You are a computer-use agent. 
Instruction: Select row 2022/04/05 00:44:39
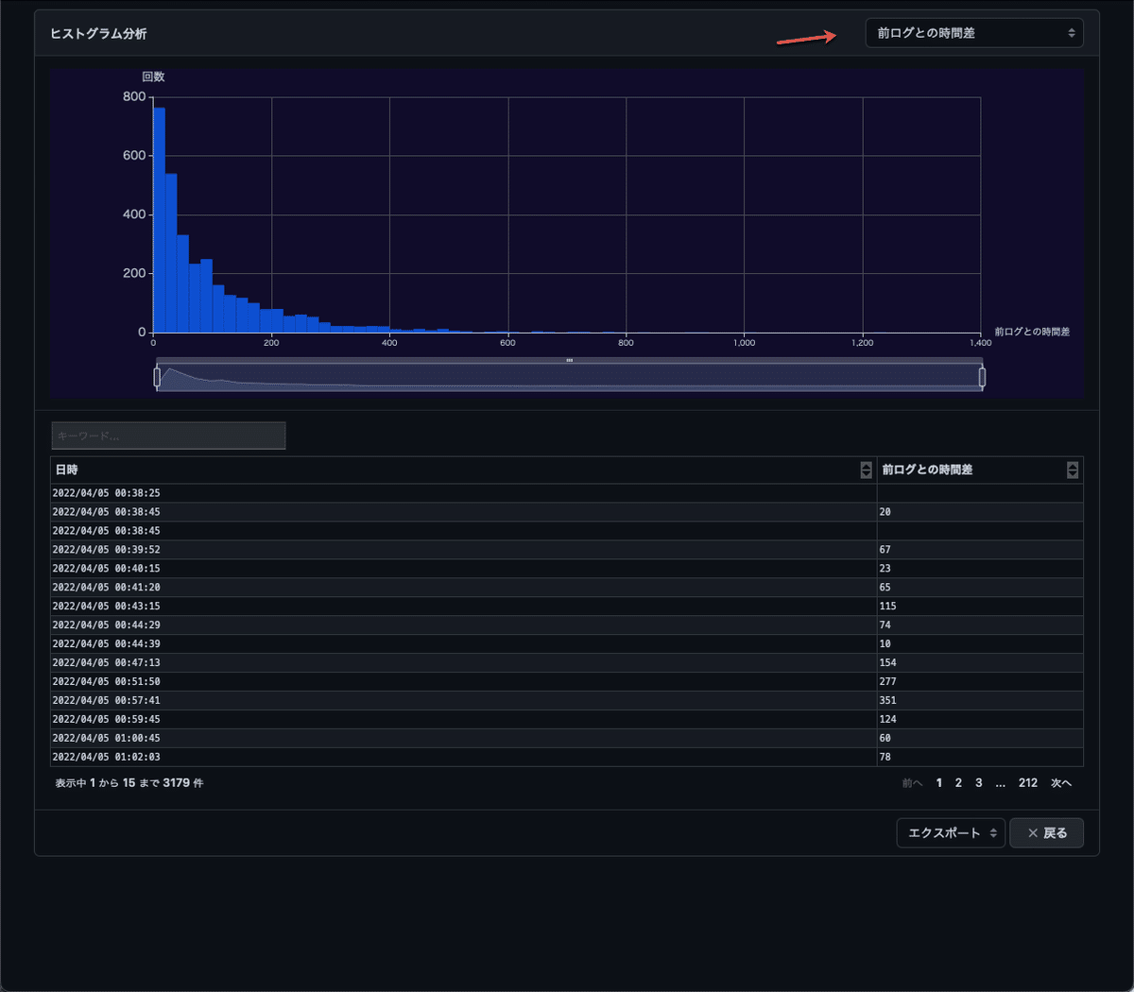pos(567,644)
